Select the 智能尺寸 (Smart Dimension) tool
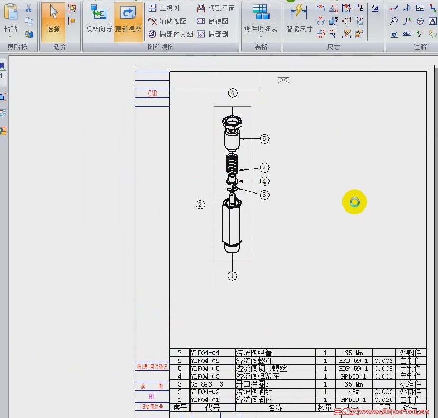 (299, 18)
